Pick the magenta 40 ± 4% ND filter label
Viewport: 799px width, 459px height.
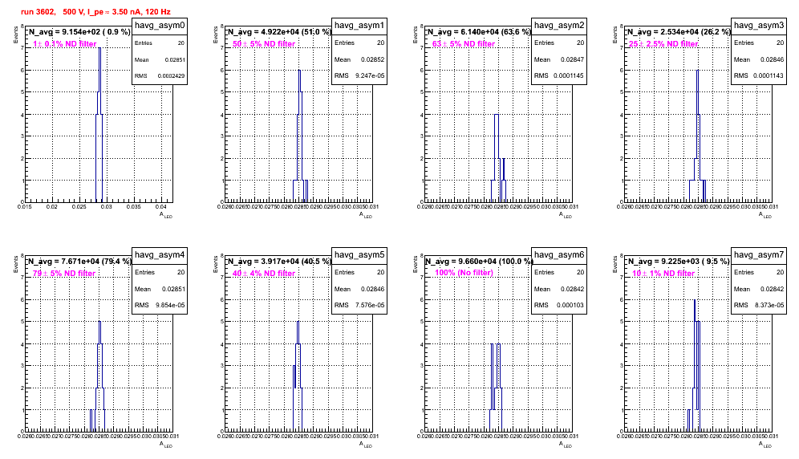[264, 274]
